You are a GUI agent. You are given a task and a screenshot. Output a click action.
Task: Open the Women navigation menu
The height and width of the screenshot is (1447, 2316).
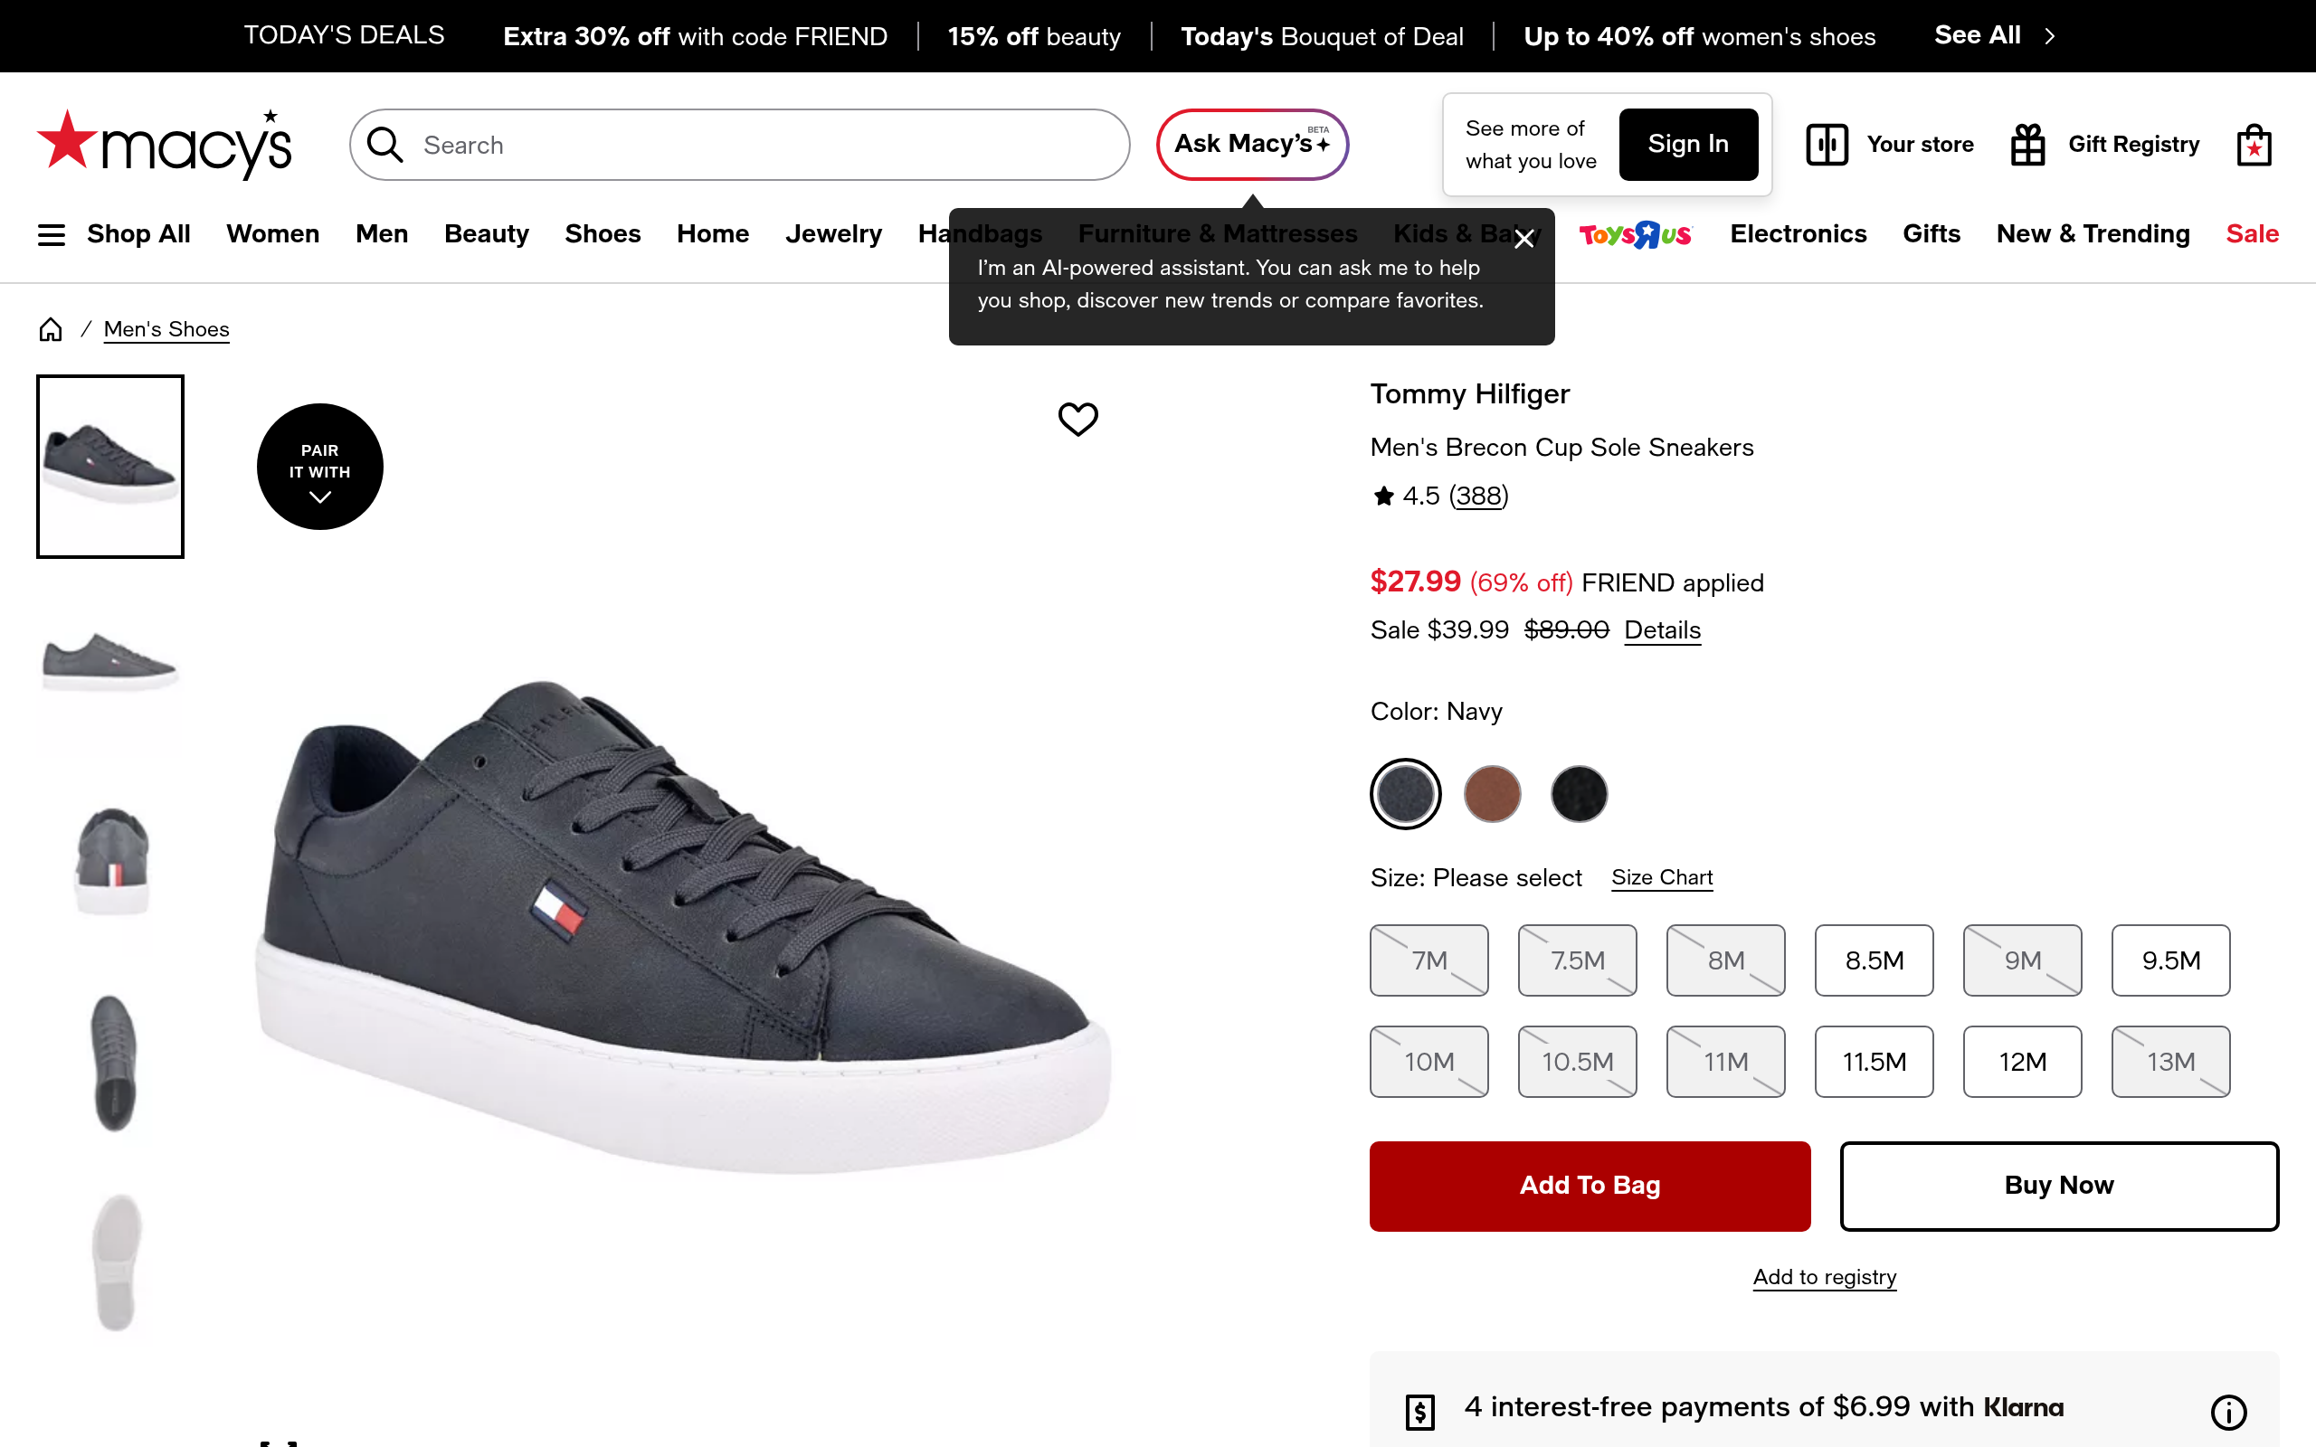[x=272, y=234]
